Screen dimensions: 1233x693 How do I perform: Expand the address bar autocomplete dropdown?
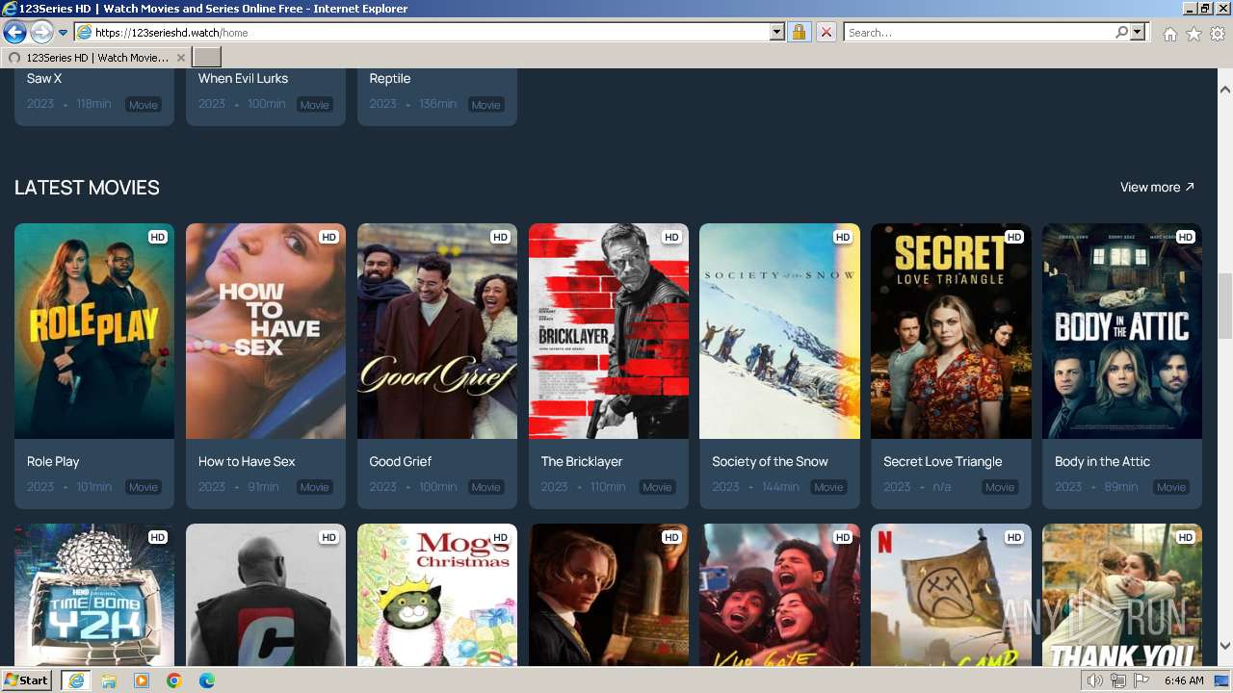tap(776, 33)
